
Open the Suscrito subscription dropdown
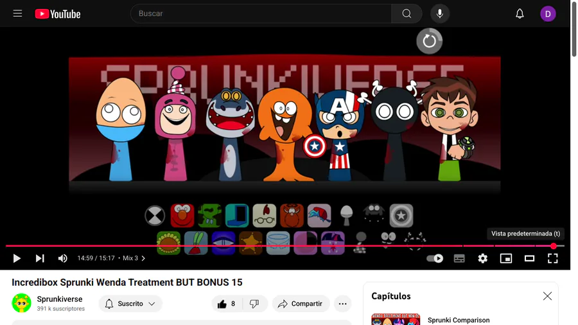pos(130,304)
